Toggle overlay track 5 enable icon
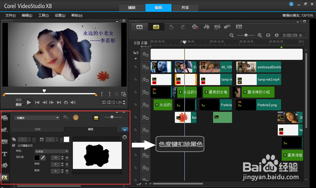Screen dimensions: 316x188 point(145,117)
